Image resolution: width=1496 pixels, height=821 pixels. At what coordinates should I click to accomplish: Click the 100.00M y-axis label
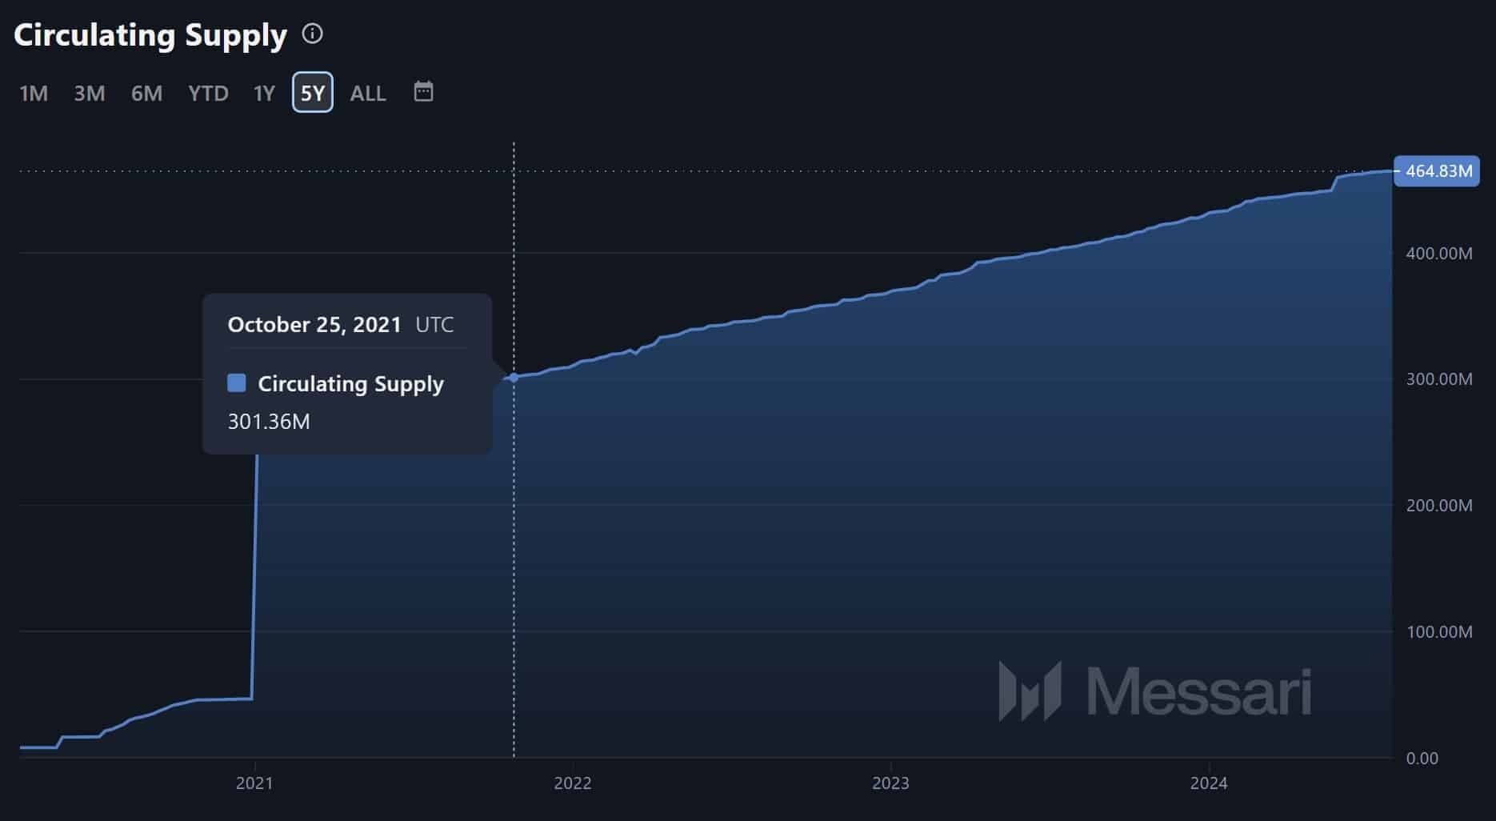point(1439,632)
